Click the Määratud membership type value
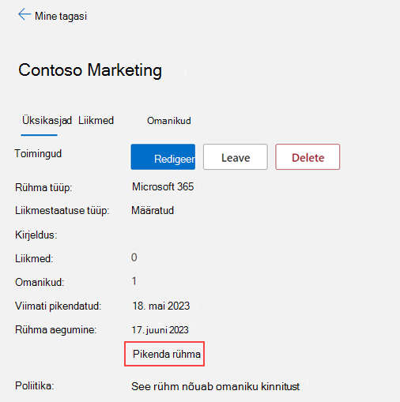The image size is (400, 402). coord(153,211)
